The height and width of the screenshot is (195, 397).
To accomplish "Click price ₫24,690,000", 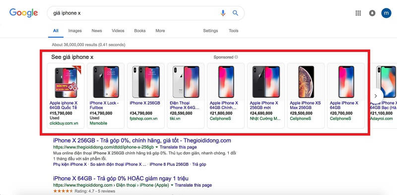I will point(261,113).
